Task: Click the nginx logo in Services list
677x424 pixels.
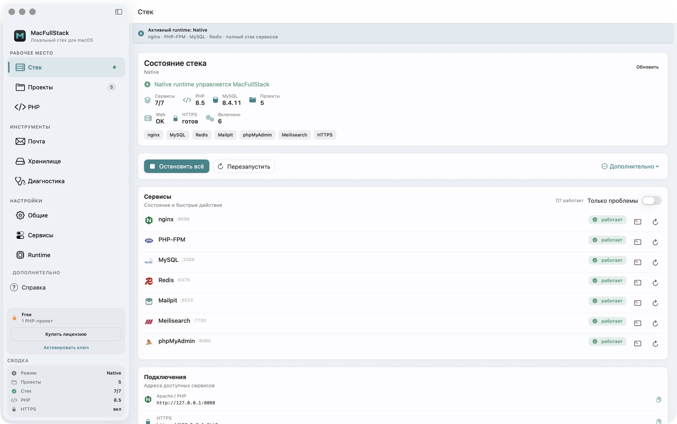Action: pyautogui.click(x=149, y=220)
